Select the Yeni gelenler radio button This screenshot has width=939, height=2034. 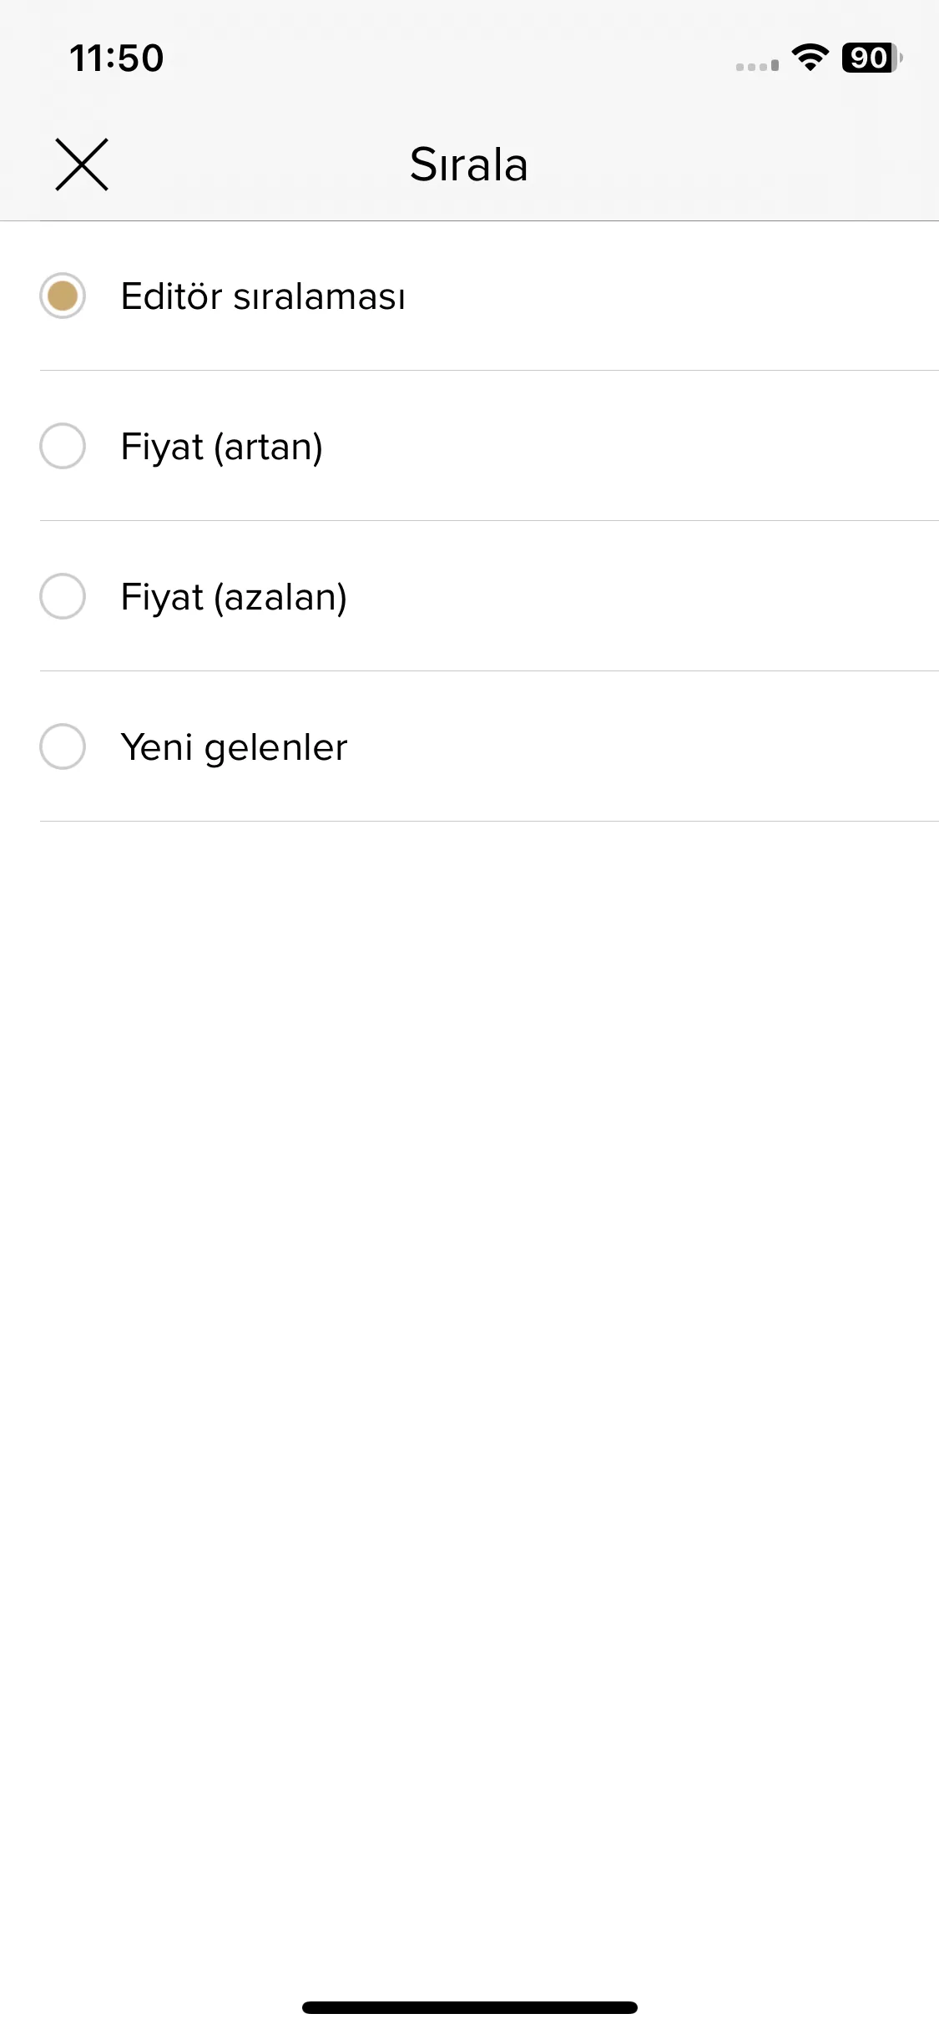click(x=63, y=746)
